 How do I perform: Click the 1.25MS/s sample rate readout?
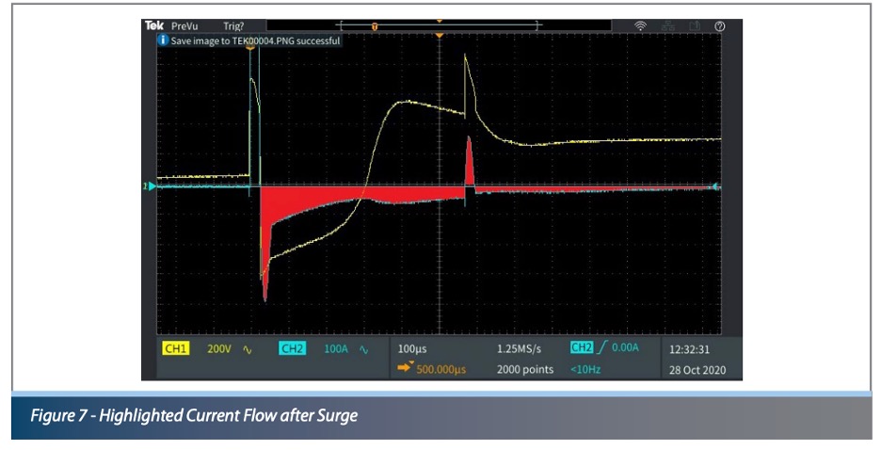pos(520,349)
